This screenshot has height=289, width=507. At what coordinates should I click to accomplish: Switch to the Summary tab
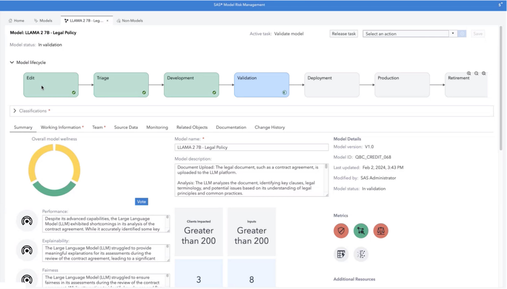click(23, 127)
